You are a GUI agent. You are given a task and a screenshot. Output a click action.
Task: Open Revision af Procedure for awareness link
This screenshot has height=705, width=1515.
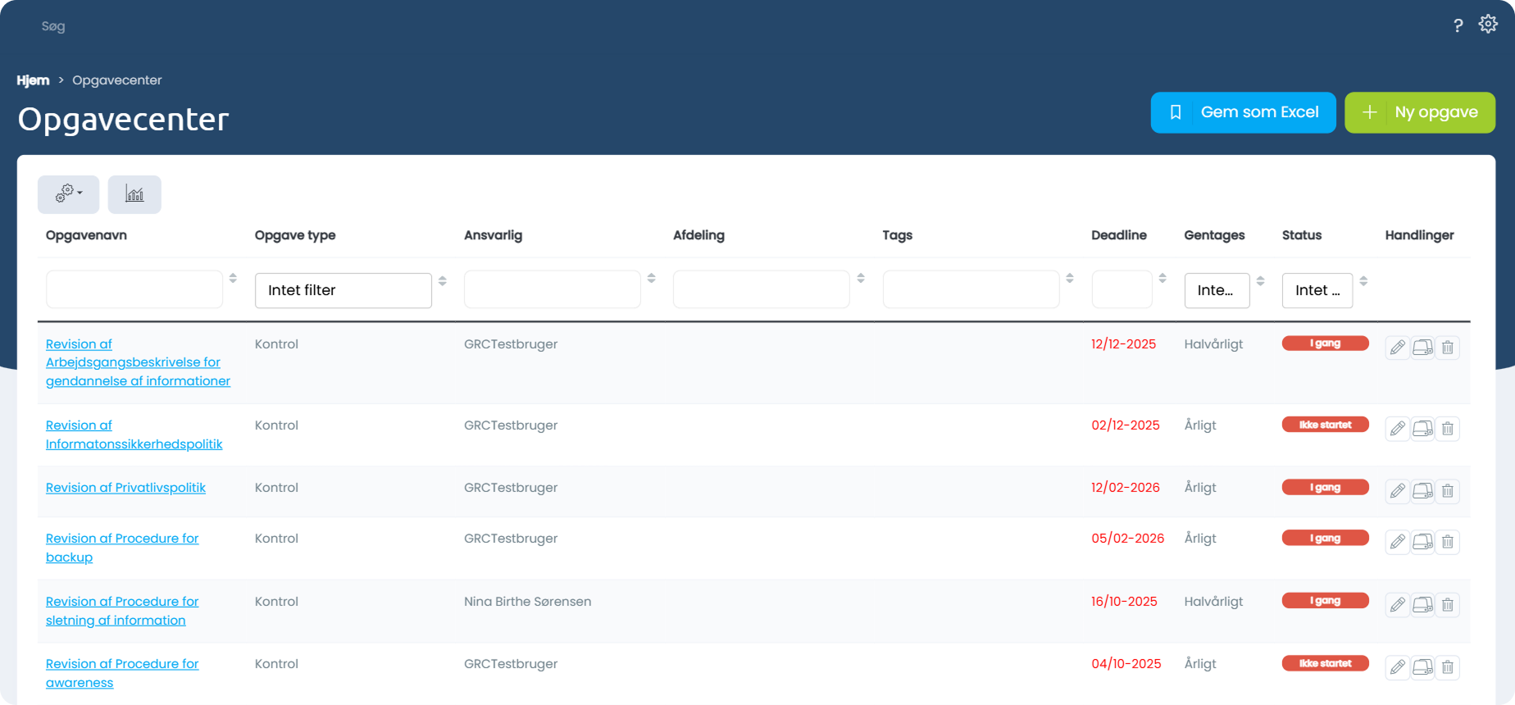tap(122, 673)
